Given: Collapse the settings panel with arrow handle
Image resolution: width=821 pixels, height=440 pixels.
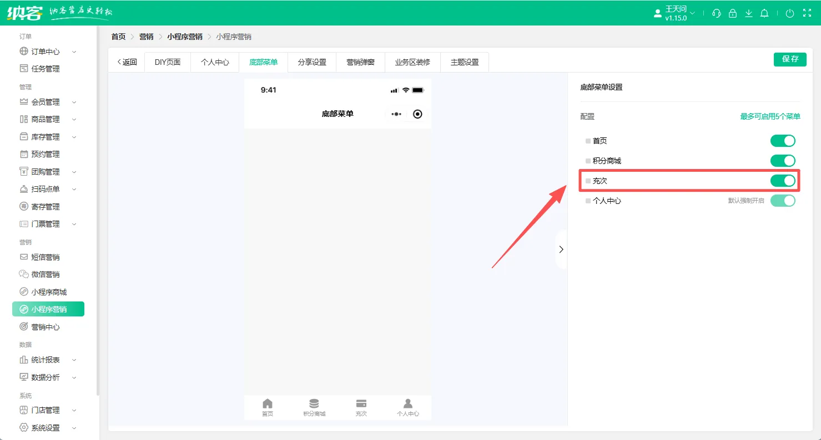Looking at the screenshot, I should point(561,249).
